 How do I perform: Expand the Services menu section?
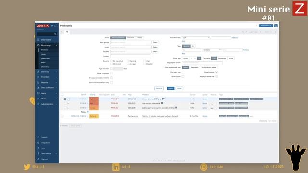[x=56, y=72]
